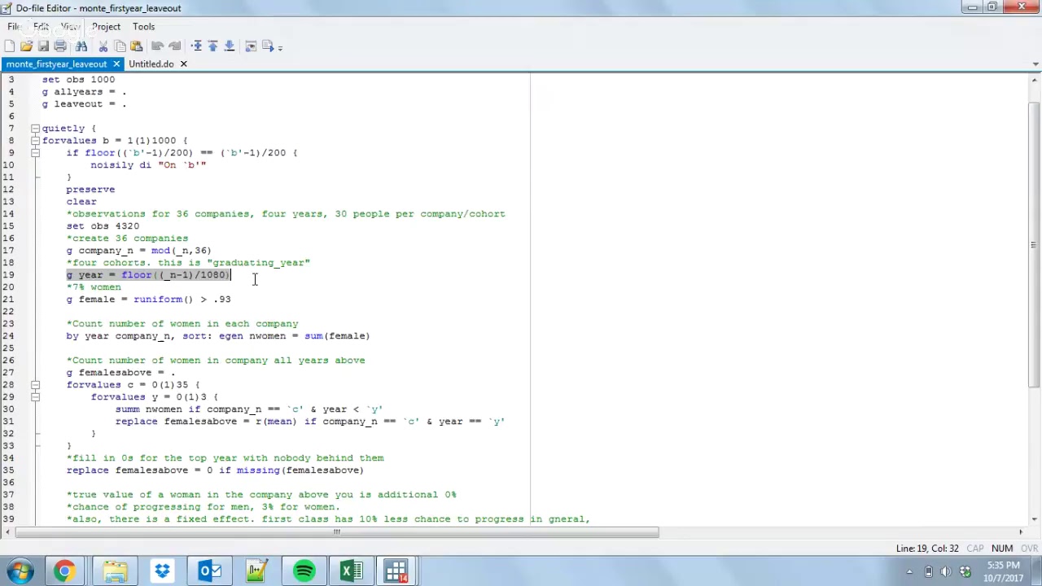Switch to the Stata window in the taskbar
This screenshot has height=586, width=1042.
(x=396, y=571)
